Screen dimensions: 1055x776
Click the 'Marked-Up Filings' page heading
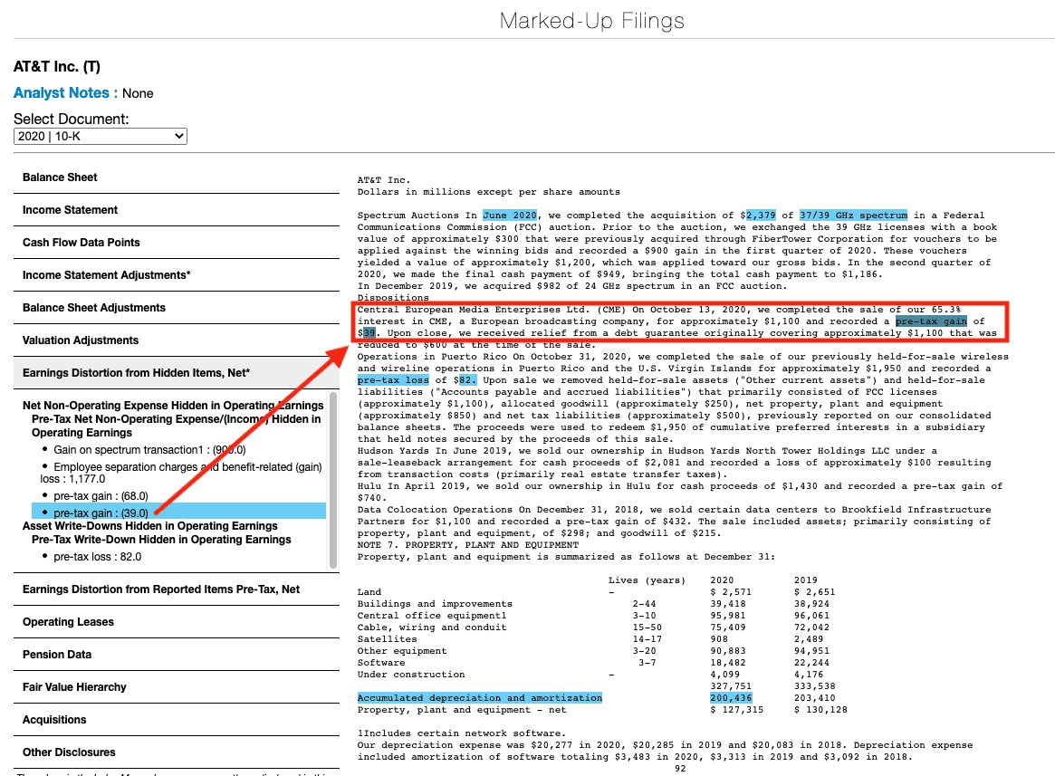coord(592,21)
